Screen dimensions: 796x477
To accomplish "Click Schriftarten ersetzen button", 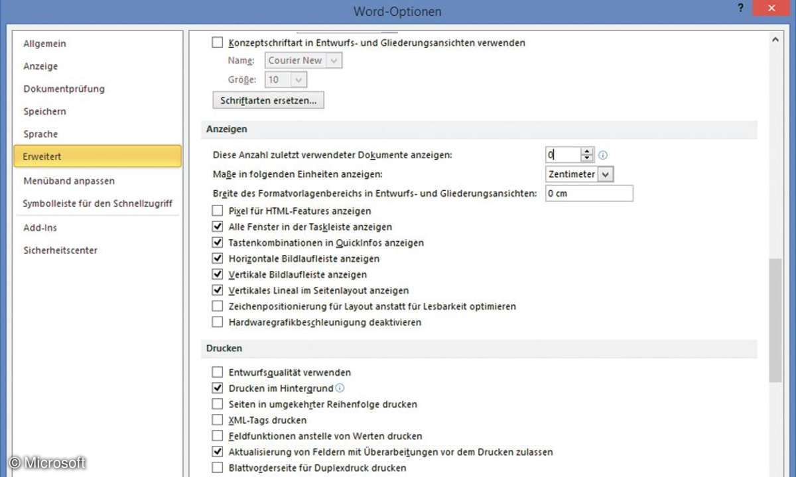I will [x=268, y=100].
